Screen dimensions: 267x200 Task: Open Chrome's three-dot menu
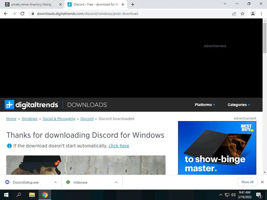click(x=261, y=14)
